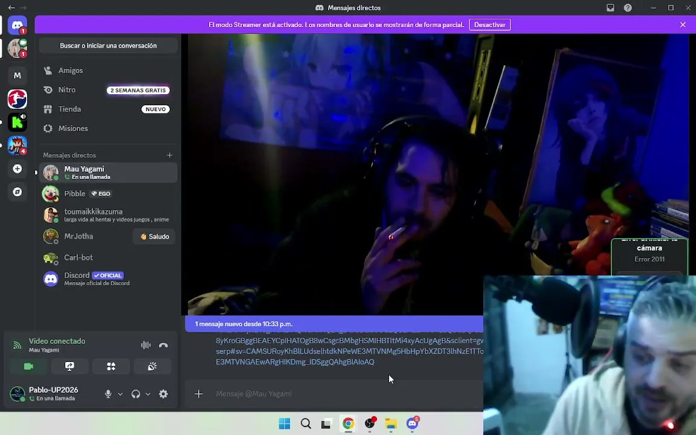The height and width of the screenshot is (435, 696).
Task: Open the server labeled M
Action: 18,76
